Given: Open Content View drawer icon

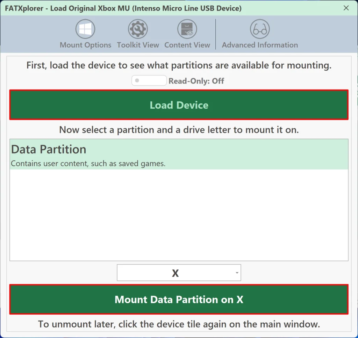Looking at the screenshot, I should 187,29.
